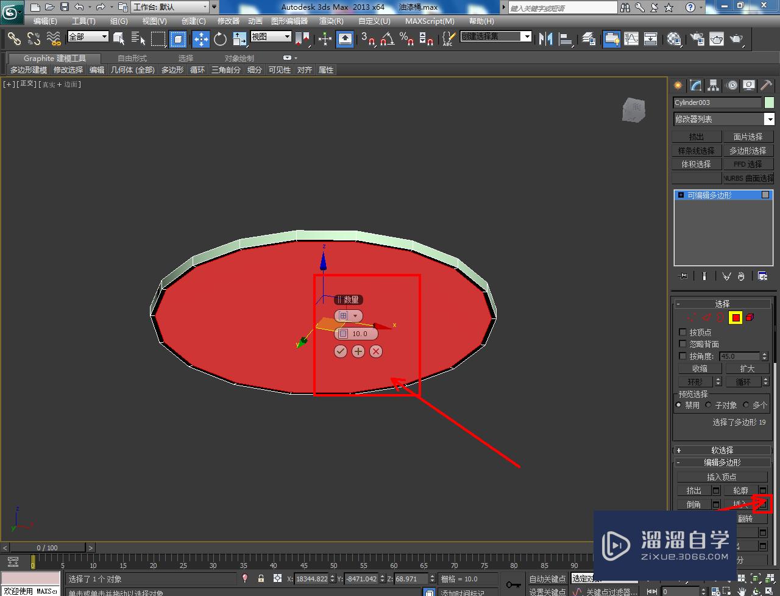Viewport: 780px width, 596px height.
Task: Open the Layer Manager icon
Action: point(589,38)
